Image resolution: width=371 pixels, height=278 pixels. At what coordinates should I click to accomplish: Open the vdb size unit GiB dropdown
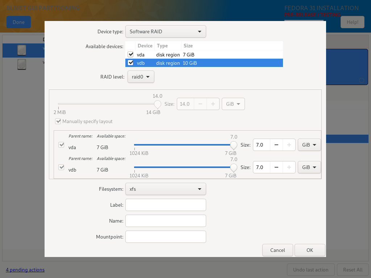point(309,167)
